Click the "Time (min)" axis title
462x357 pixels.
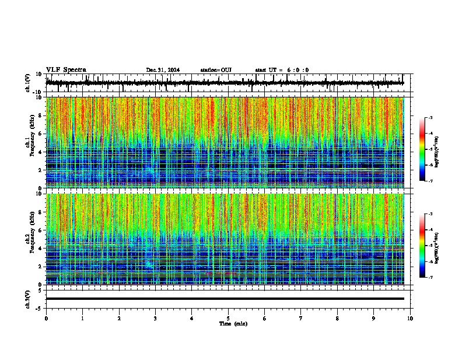(233, 324)
